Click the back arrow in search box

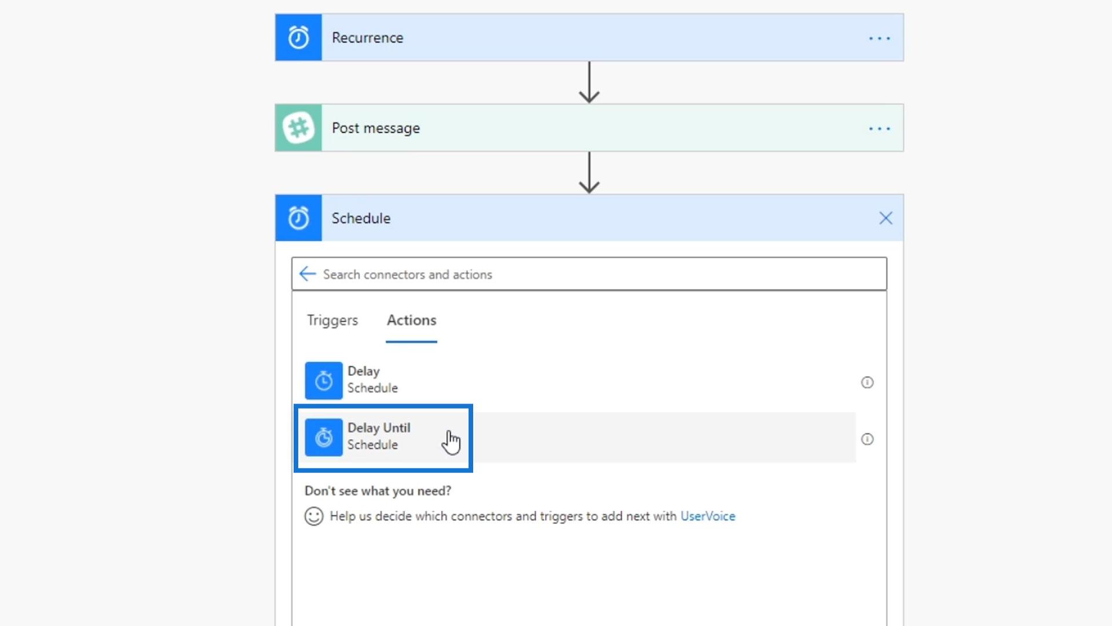[x=308, y=274]
